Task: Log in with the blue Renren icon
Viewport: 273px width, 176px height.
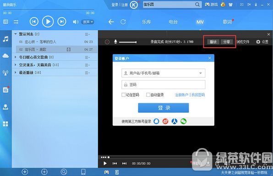Action: 175,121
